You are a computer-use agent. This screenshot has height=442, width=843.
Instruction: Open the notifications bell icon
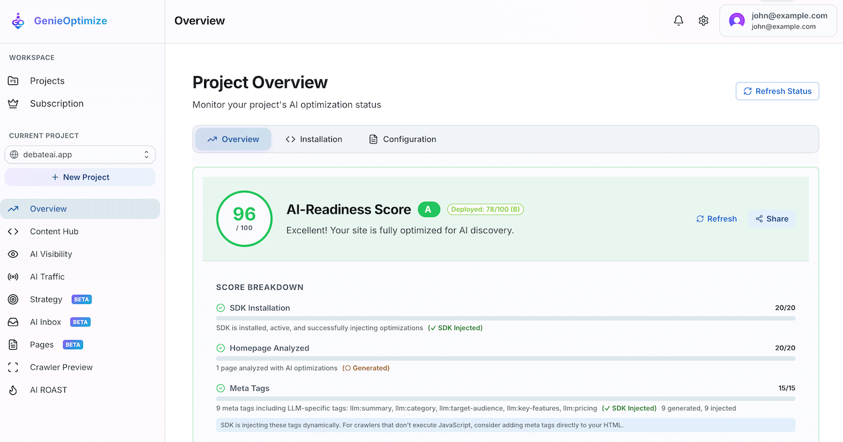pos(678,20)
